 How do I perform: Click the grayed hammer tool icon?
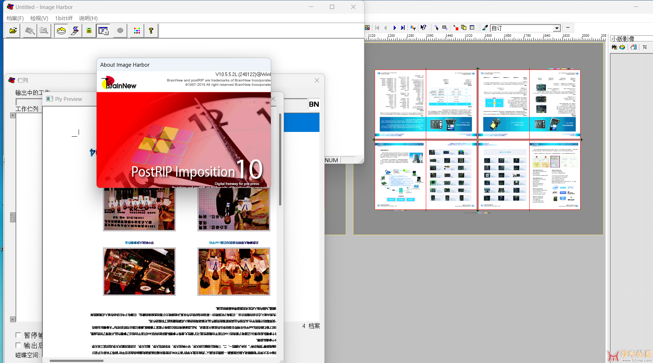(x=30, y=31)
